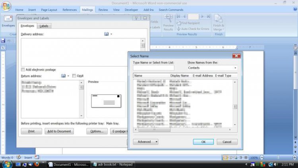Open the References ribbon tab
This screenshot has height=168, width=298.
70,10
